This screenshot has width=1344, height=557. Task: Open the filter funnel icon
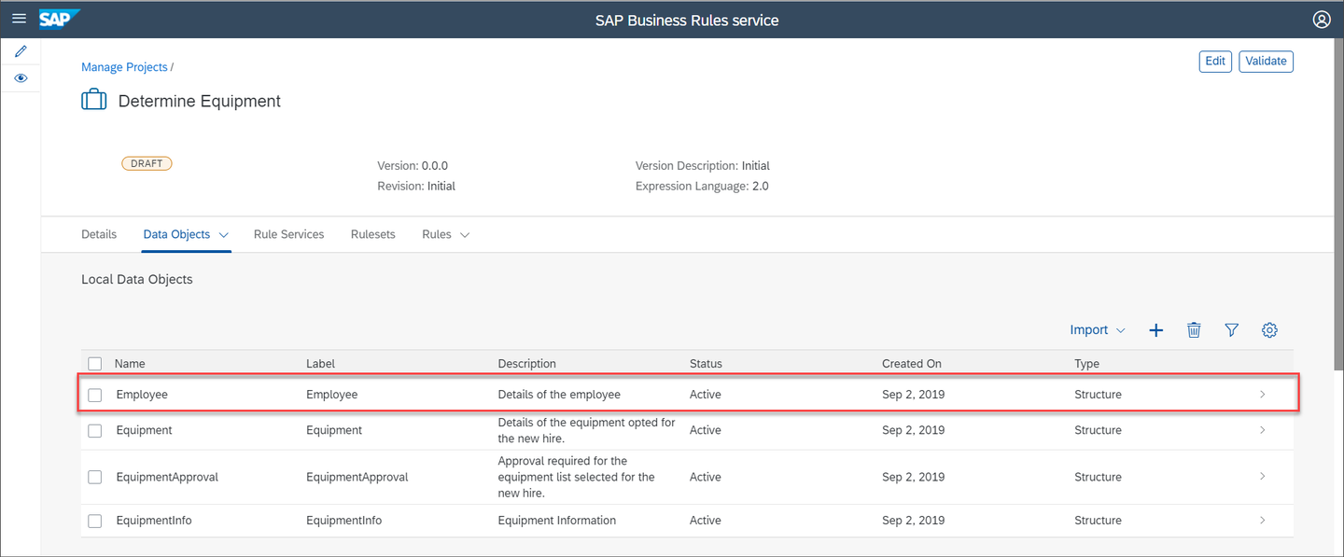[x=1232, y=330]
